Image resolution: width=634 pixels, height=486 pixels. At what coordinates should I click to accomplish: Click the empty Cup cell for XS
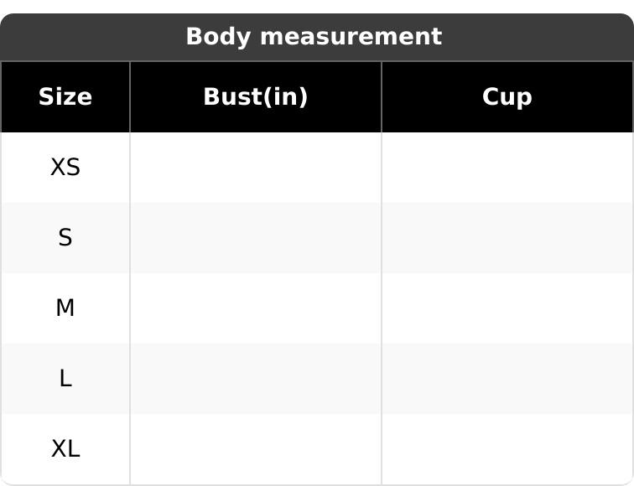(507, 168)
